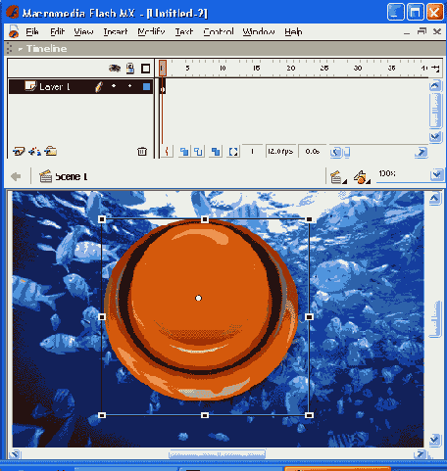Insert a new layer

coord(19,152)
